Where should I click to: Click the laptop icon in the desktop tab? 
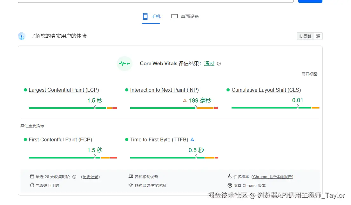click(x=174, y=16)
